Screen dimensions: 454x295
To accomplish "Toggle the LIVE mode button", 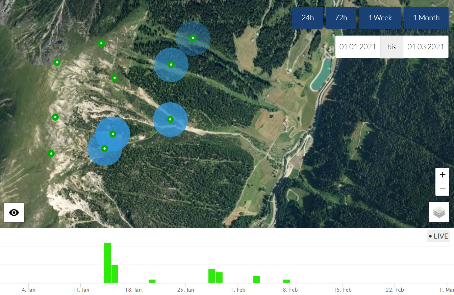I will [x=438, y=236].
